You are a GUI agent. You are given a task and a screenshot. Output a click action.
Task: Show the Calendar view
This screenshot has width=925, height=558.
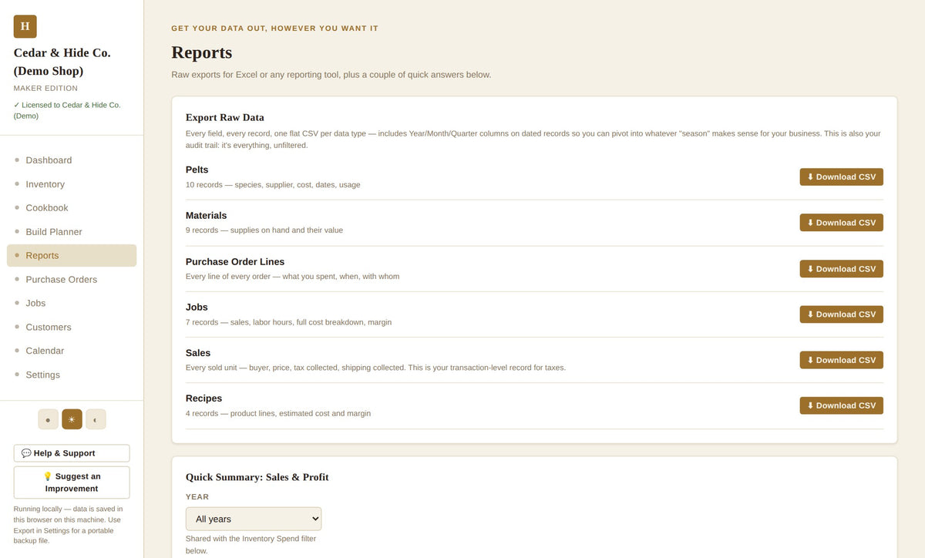pyautogui.click(x=72, y=351)
